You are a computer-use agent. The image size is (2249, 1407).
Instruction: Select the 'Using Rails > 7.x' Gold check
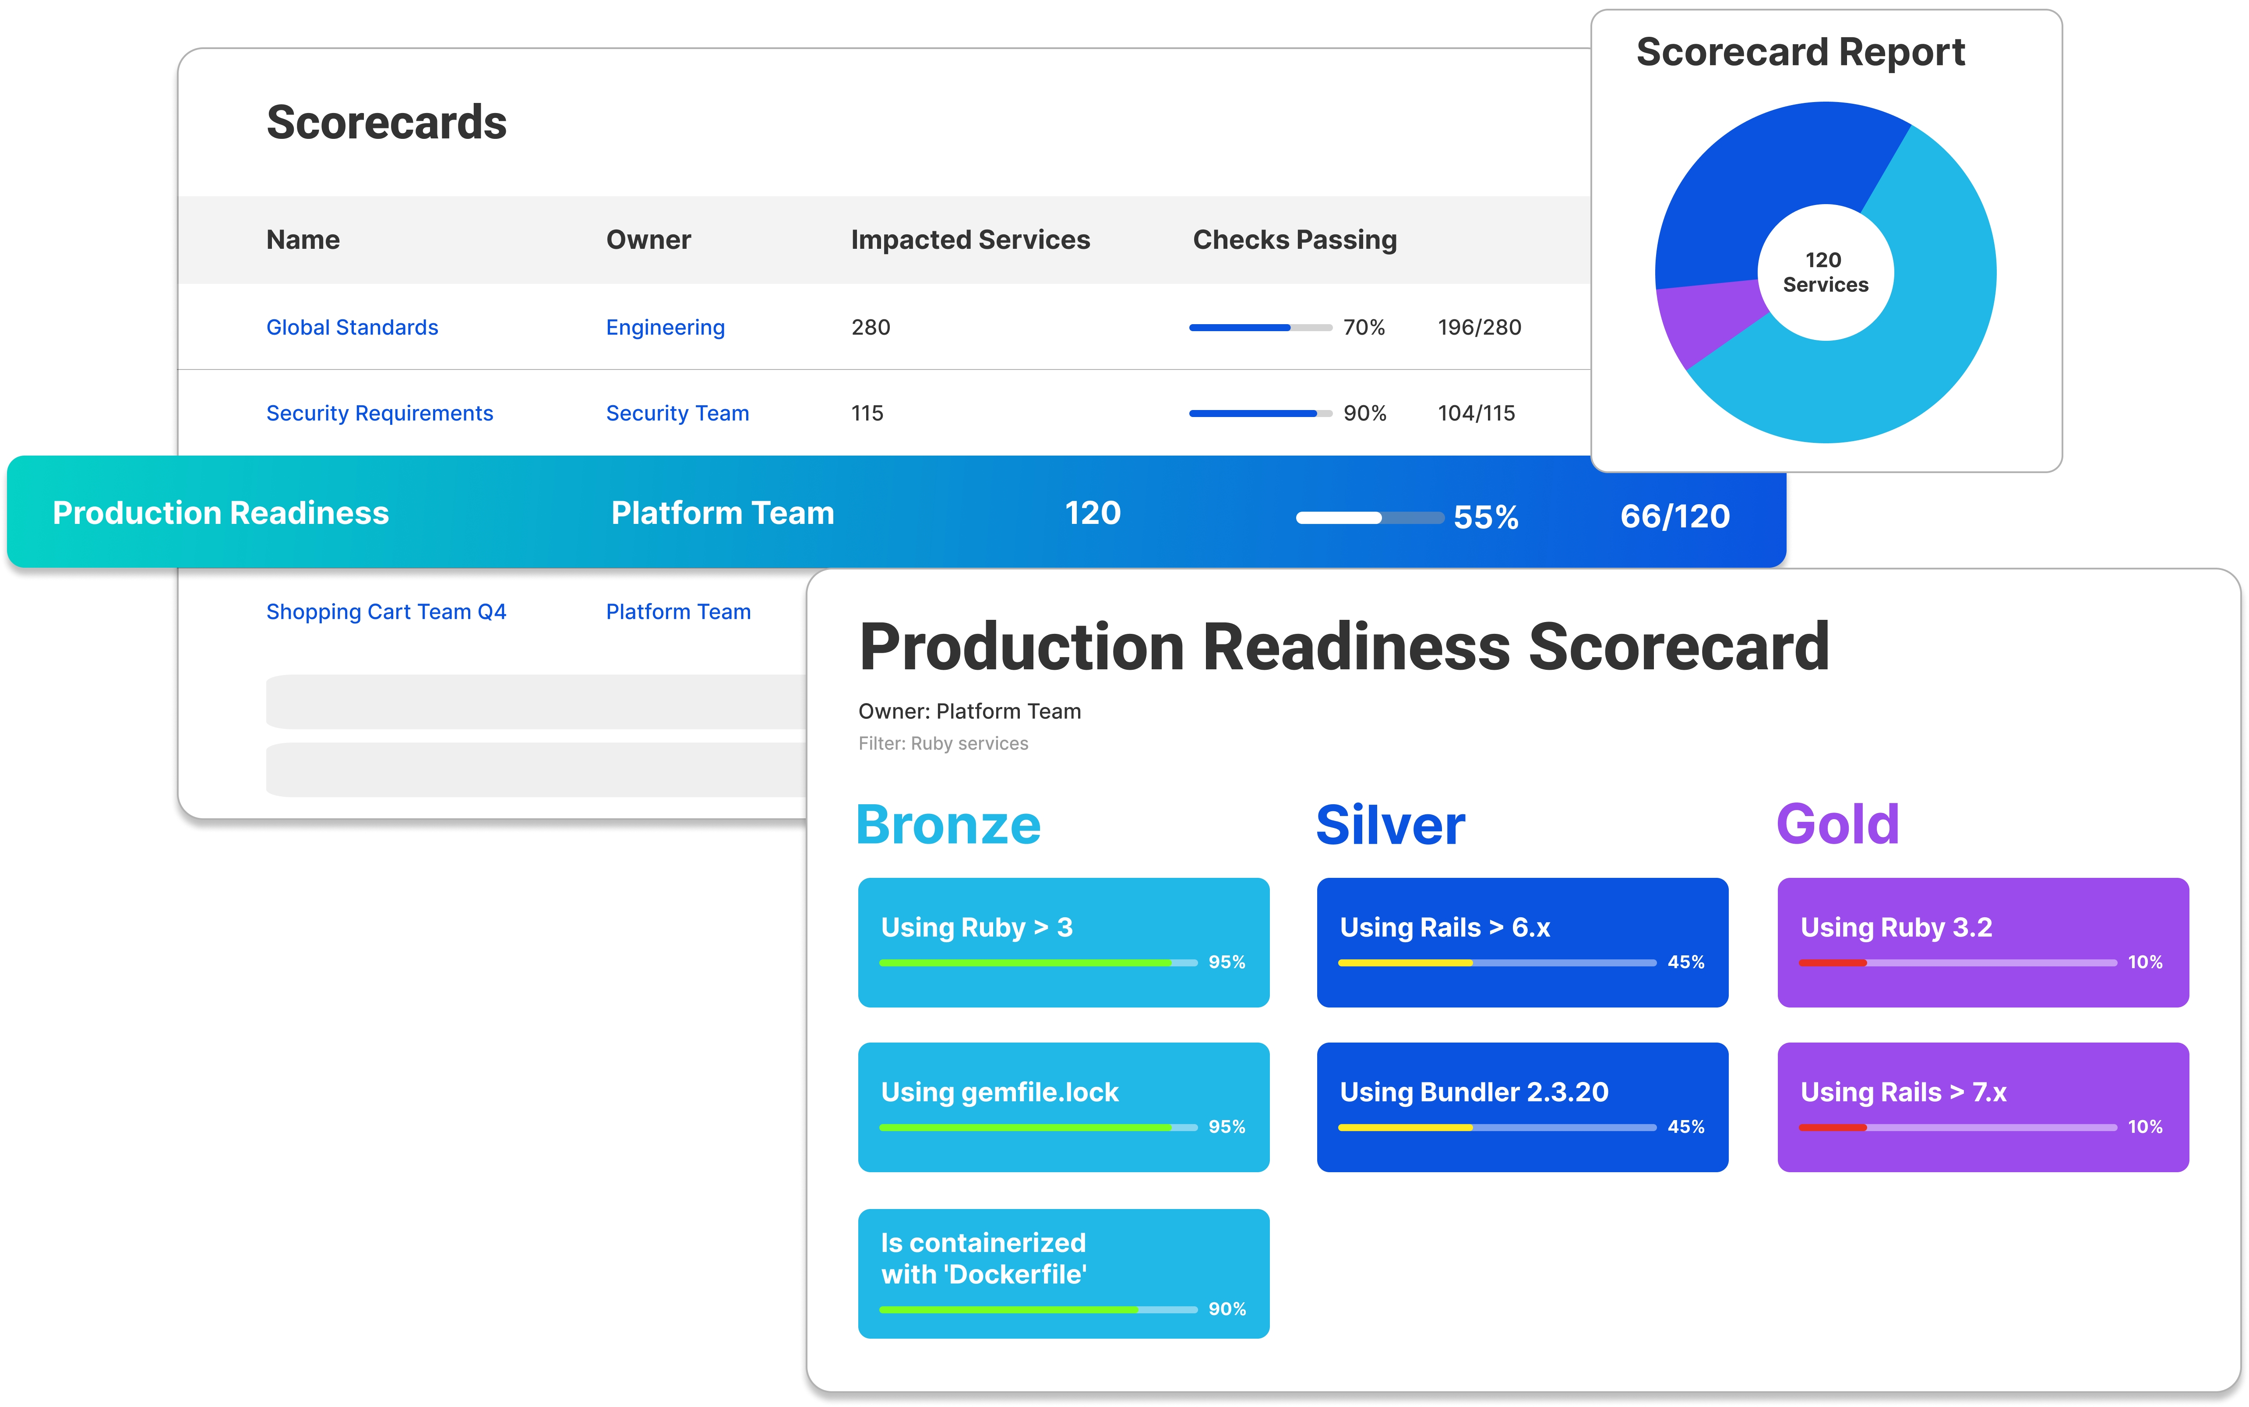(1983, 1107)
